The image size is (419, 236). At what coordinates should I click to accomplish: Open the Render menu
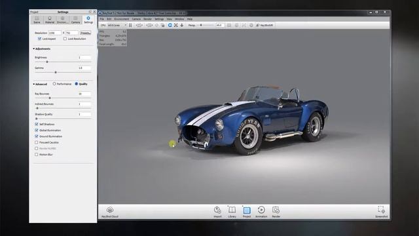pos(147,19)
